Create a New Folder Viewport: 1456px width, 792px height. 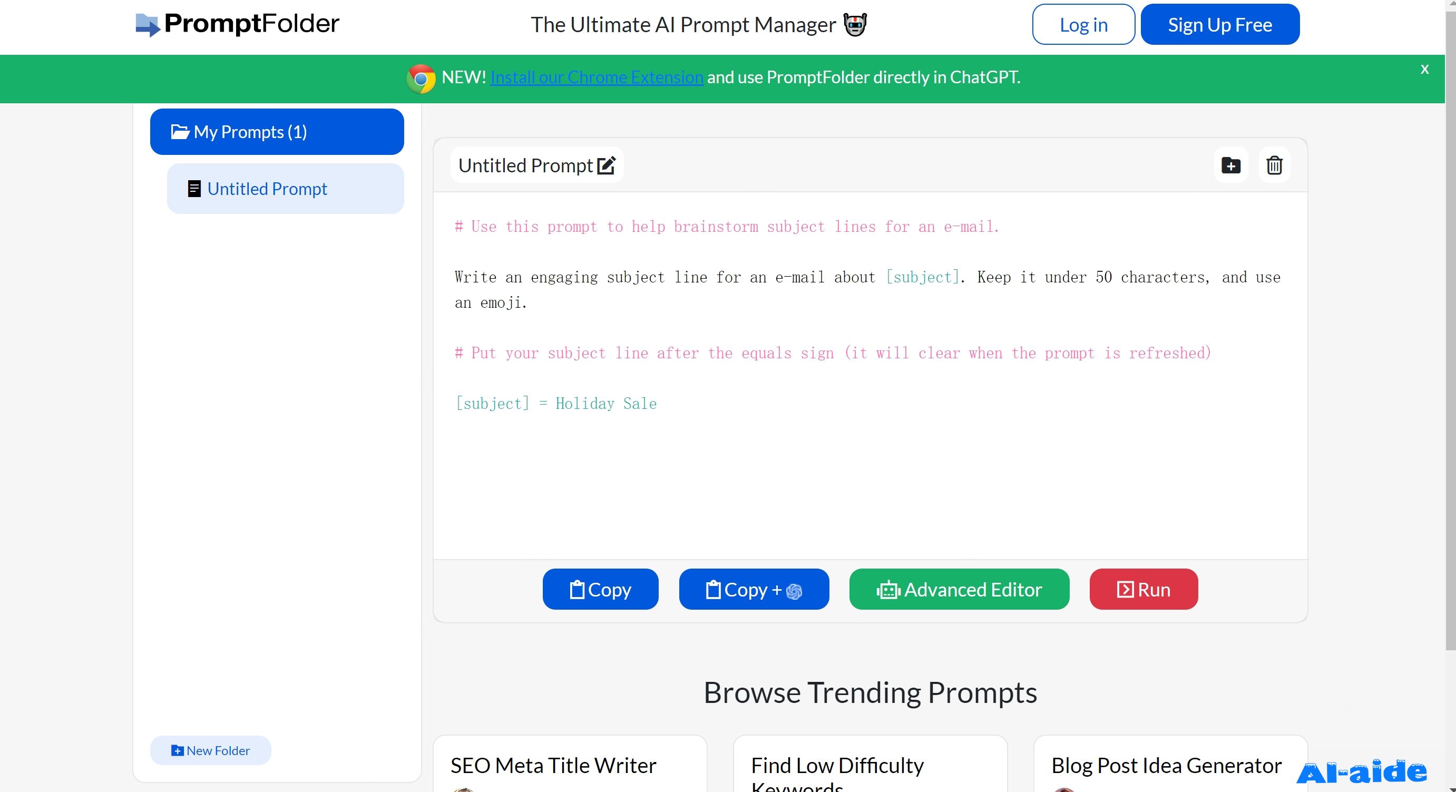(210, 750)
